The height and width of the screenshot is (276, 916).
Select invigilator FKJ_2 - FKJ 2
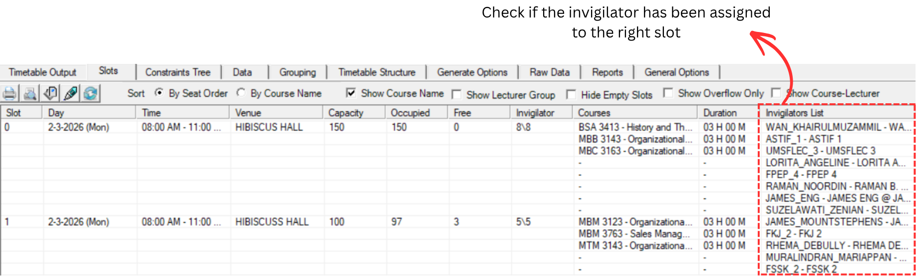(793, 234)
